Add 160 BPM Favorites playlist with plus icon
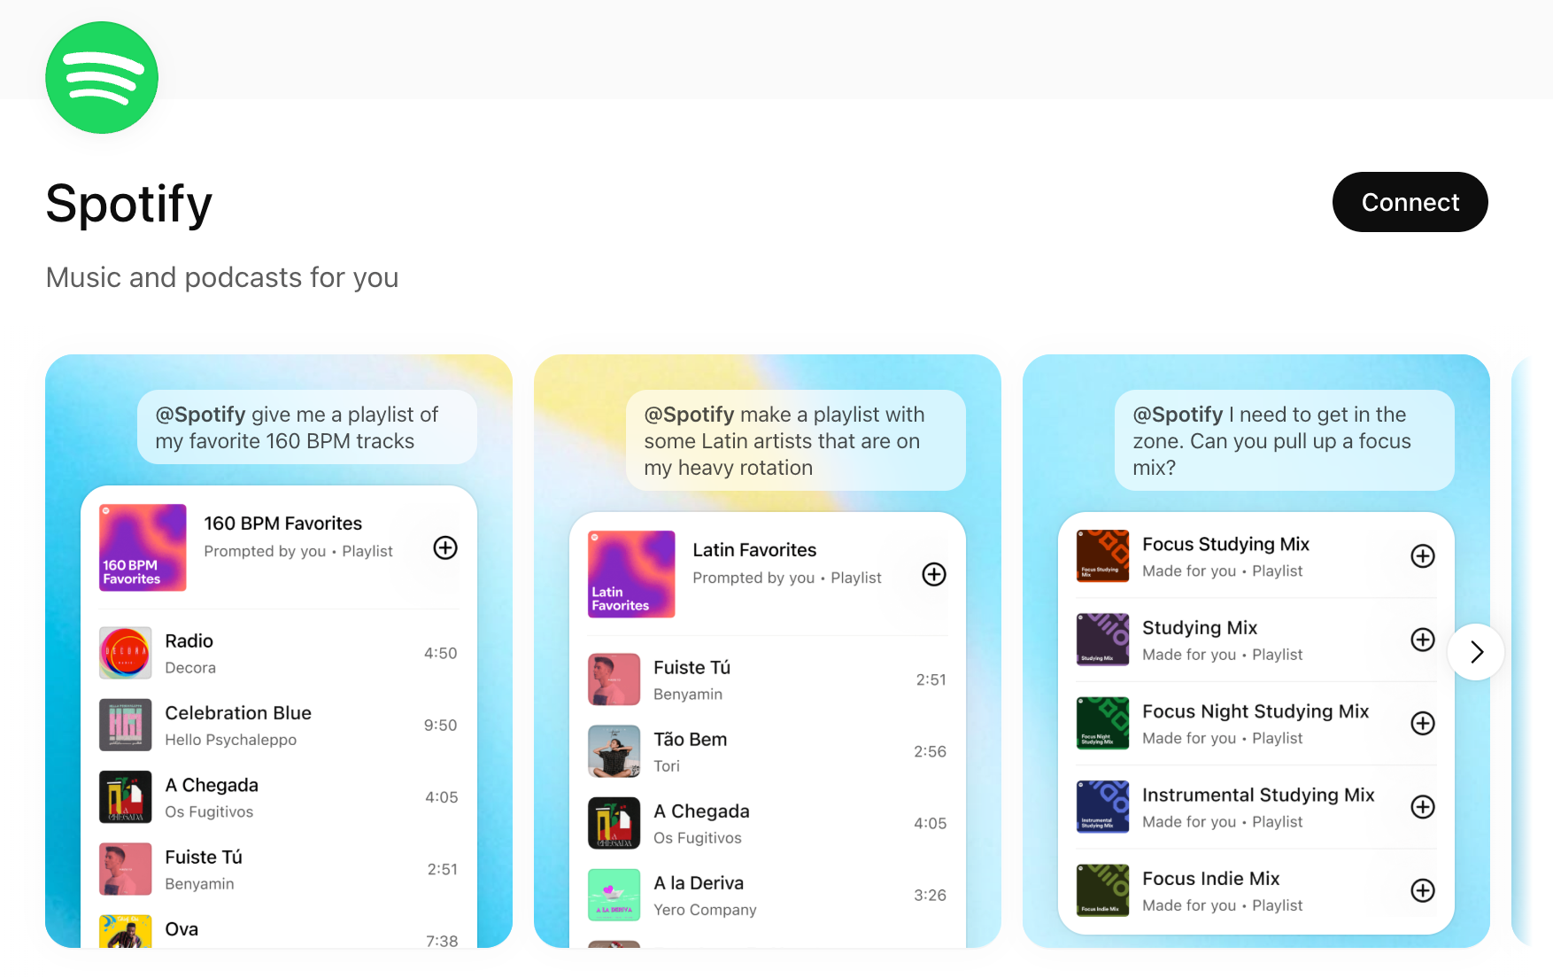This screenshot has height=978, width=1553. [x=445, y=548]
